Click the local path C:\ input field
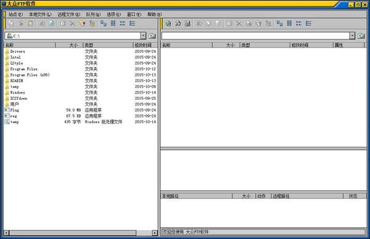Screen dimensions: 370x239 pyautogui.click(x=73, y=36)
